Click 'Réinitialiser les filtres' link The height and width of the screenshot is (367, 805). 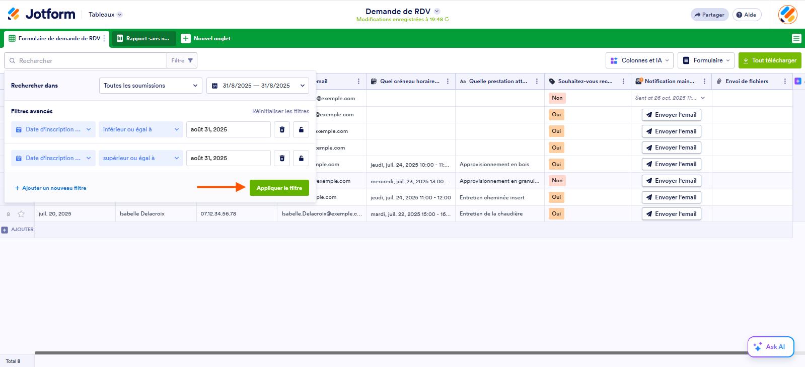coord(281,111)
